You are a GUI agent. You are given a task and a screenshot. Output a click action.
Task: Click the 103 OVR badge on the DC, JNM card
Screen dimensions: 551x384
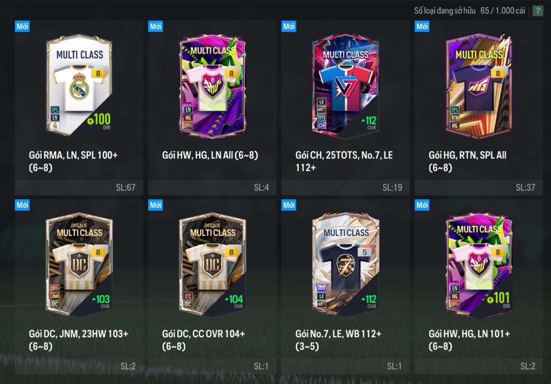click(x=101, y=301)
